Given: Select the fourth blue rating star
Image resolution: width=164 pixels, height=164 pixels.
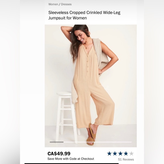Looking at the screenshot, I should pos(126,154).
